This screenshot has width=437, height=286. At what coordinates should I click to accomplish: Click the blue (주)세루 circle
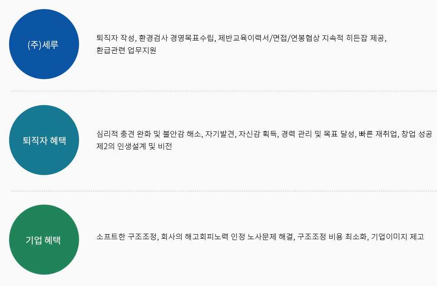[44, 44]
